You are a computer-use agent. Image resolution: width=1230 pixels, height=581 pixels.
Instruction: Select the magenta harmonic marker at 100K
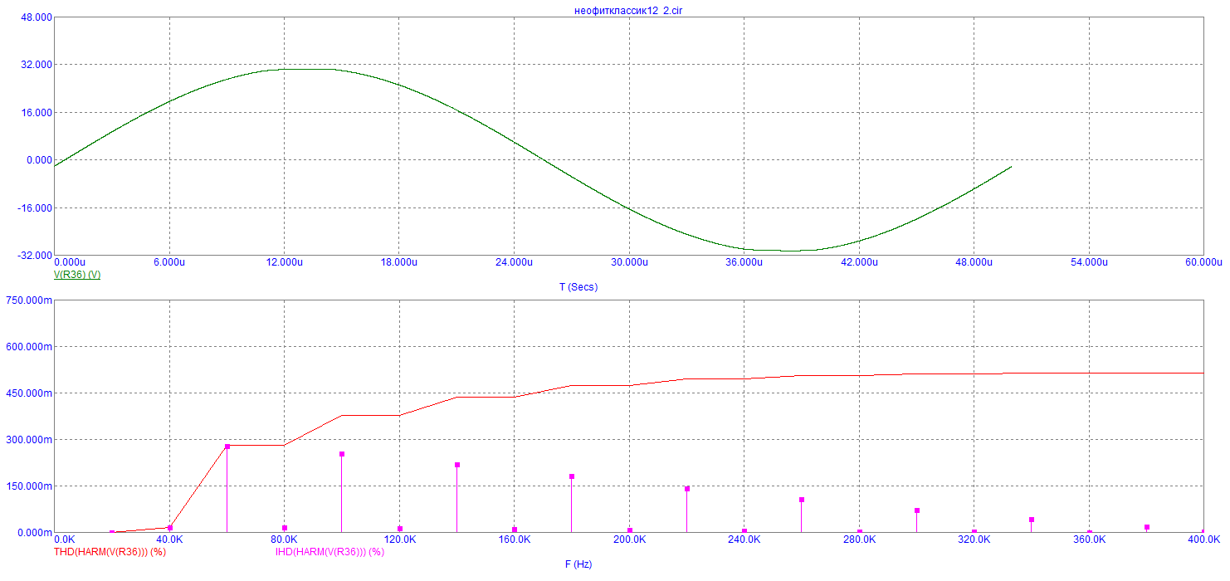[x=342, y=454]
